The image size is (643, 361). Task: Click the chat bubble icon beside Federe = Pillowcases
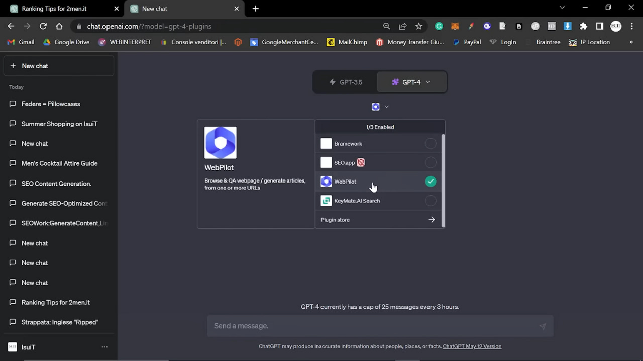point(13,104)
